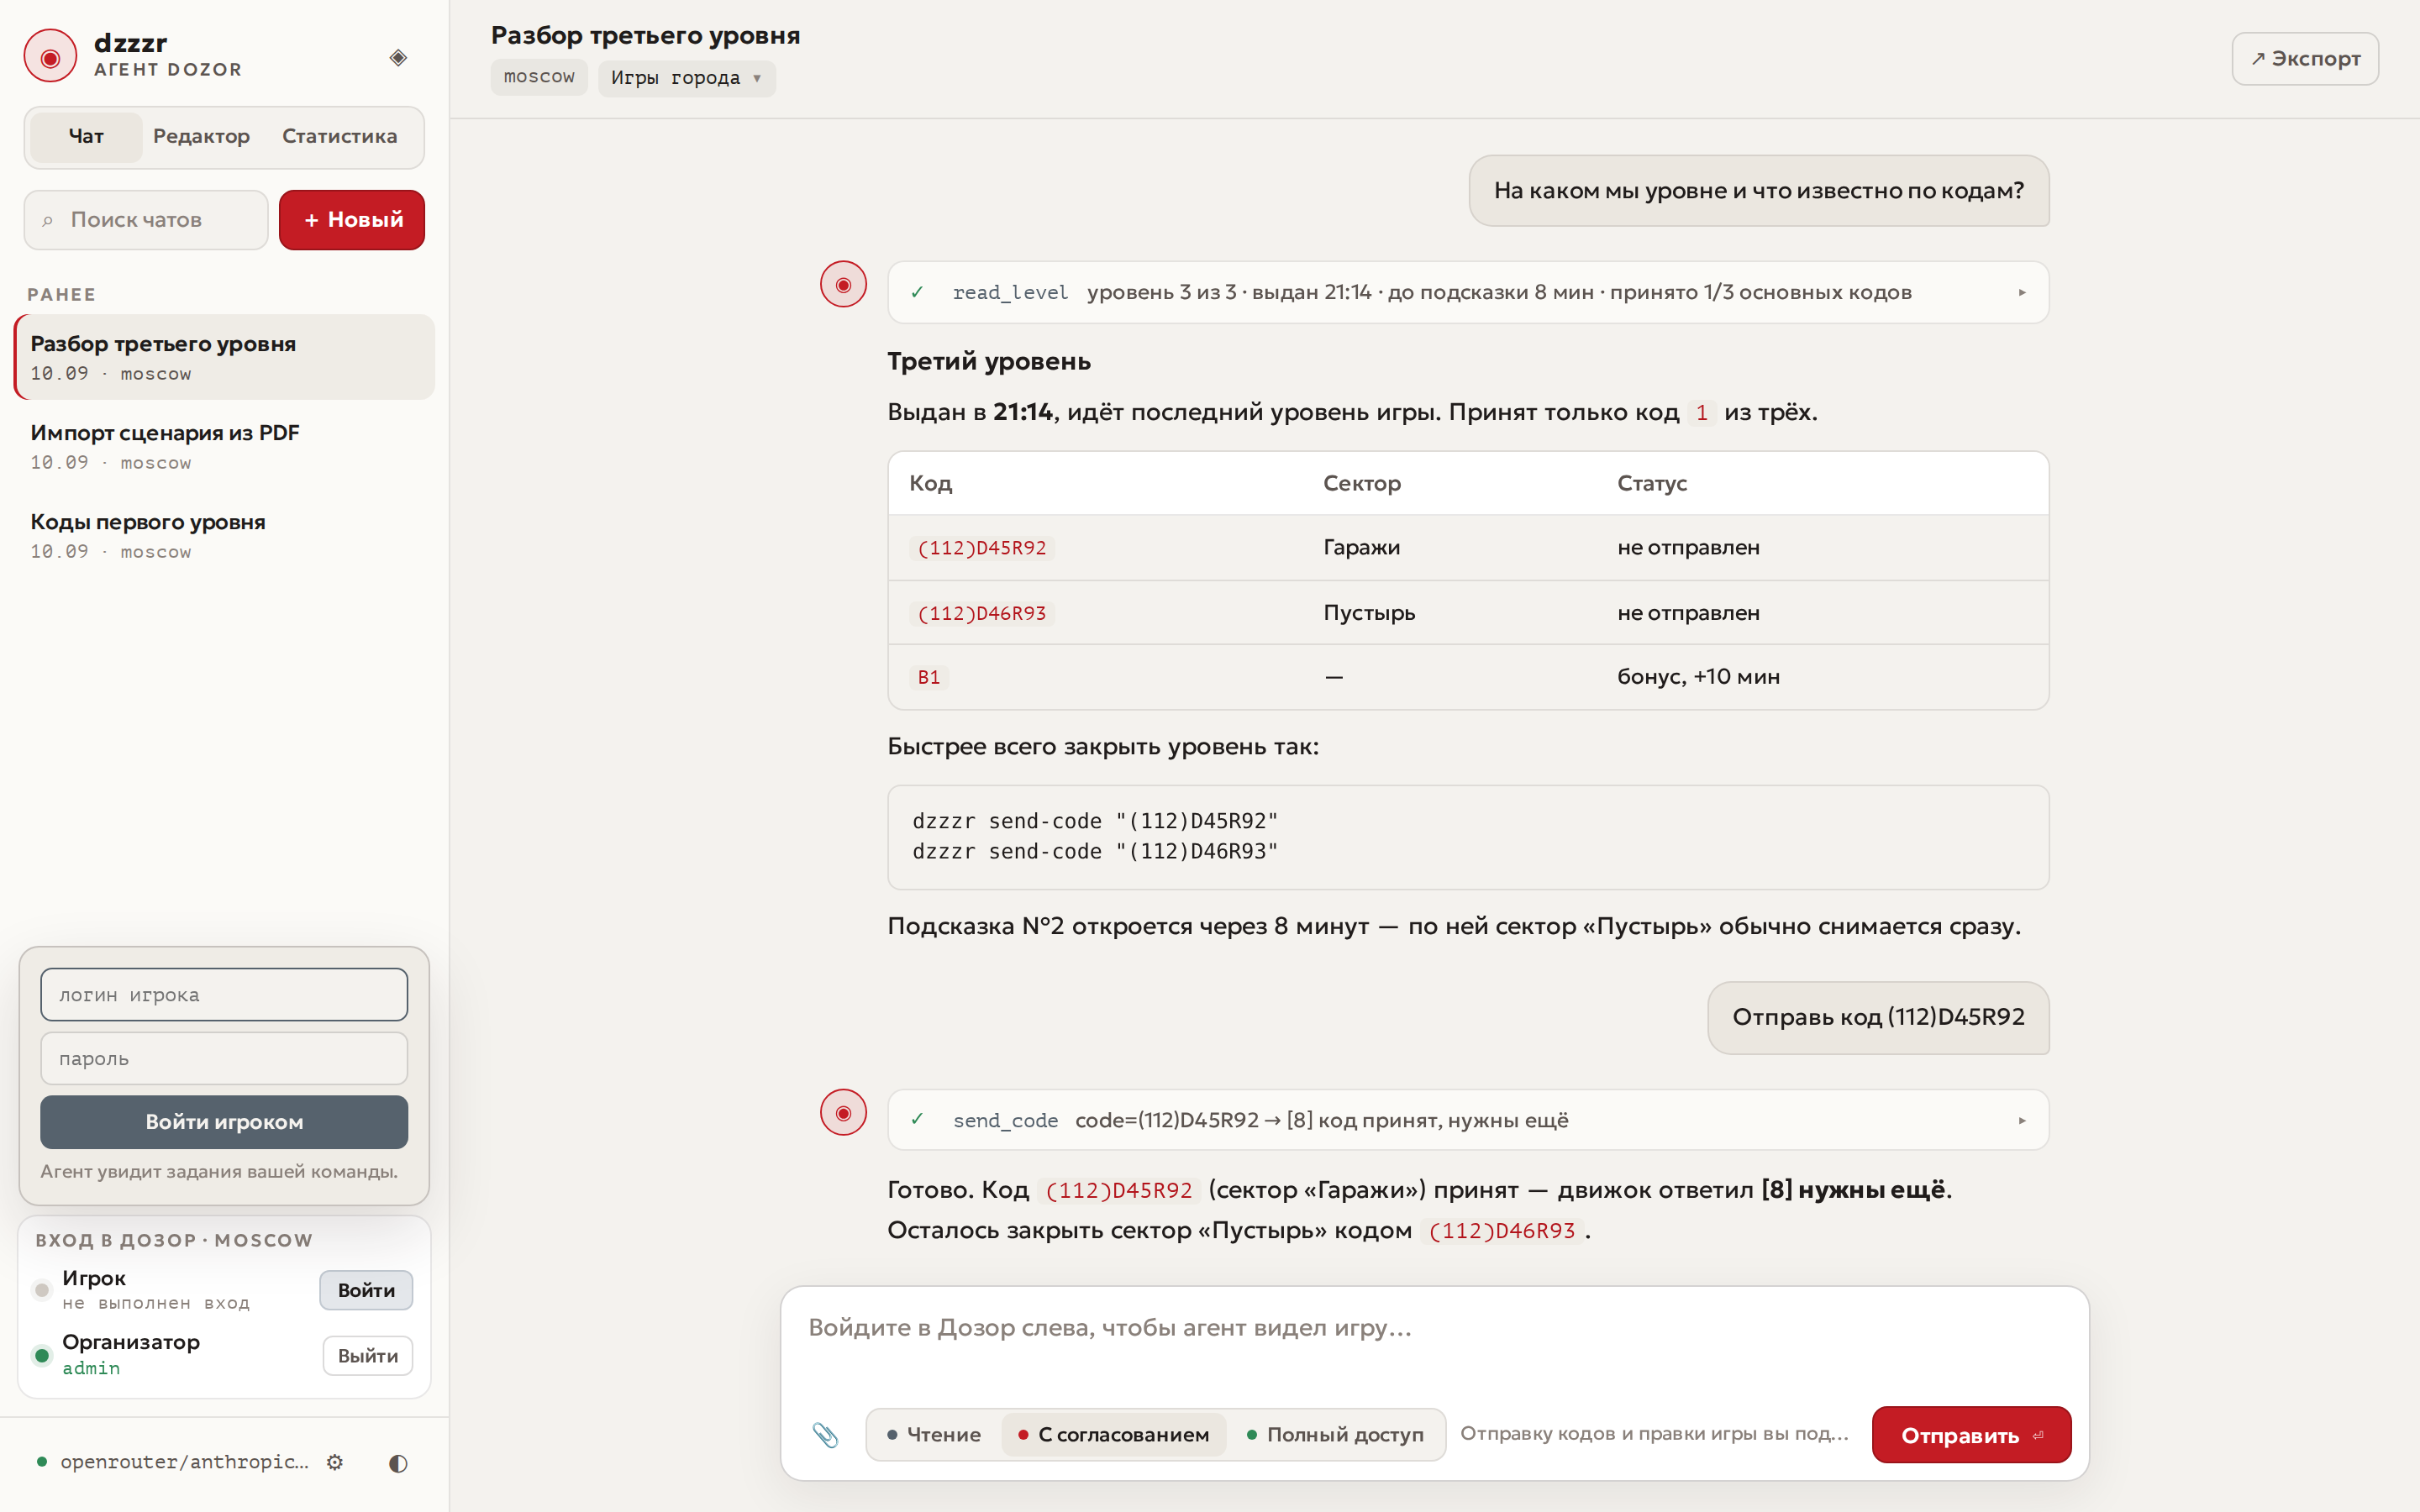Image resolution: width=2420 pixels, height=1512 pixels.
Task: Select С согласованием permission mode
Action: (1113, 1434)
